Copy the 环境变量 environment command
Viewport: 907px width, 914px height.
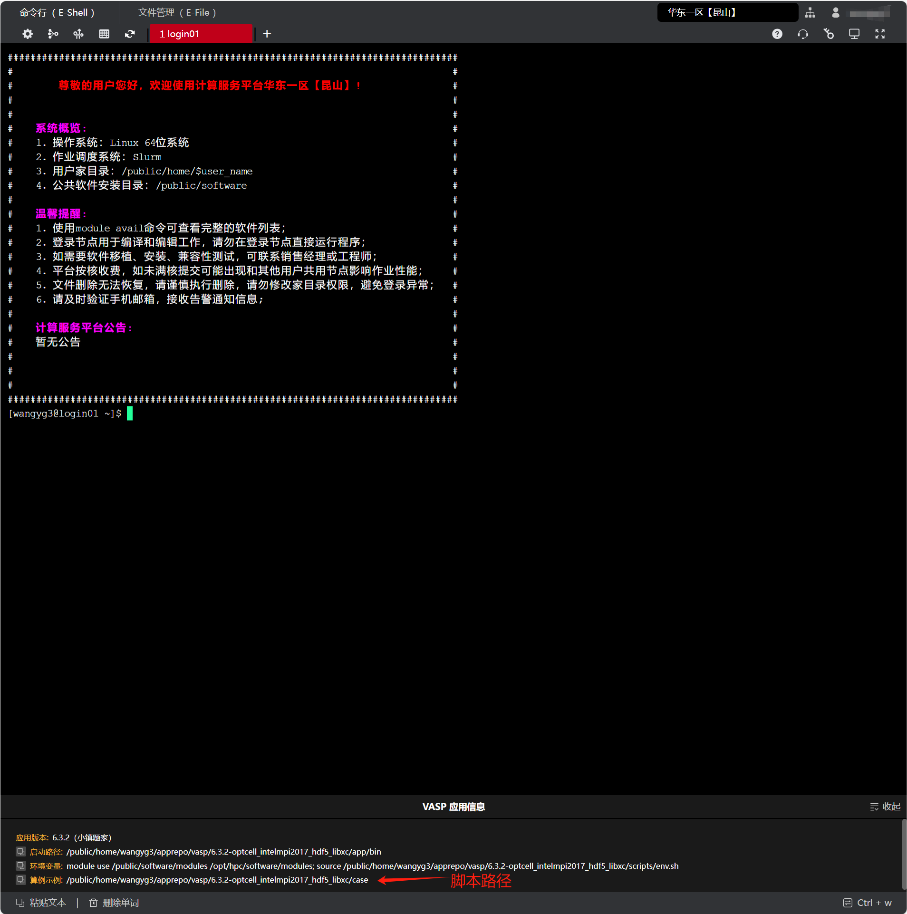pyautogui.click(x=21, y=866)
